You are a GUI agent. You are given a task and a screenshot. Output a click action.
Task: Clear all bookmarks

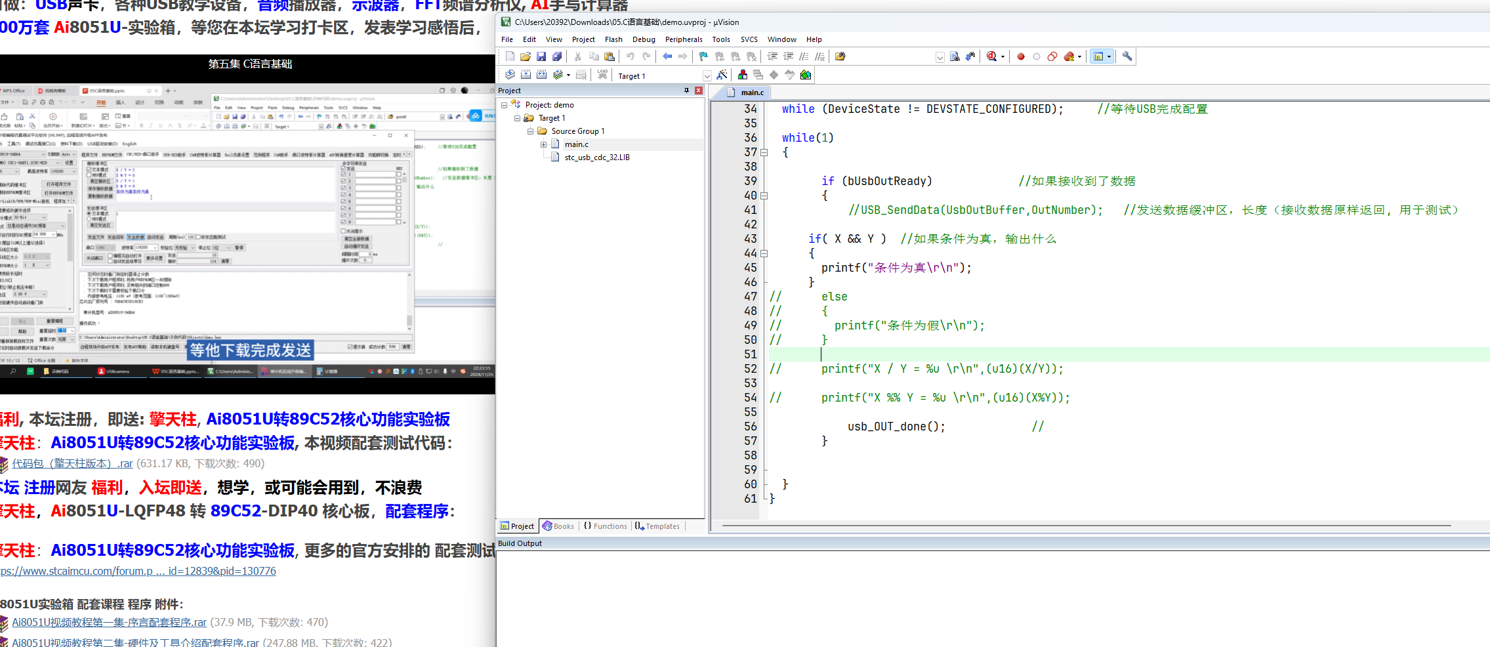[x=751, y=56]
